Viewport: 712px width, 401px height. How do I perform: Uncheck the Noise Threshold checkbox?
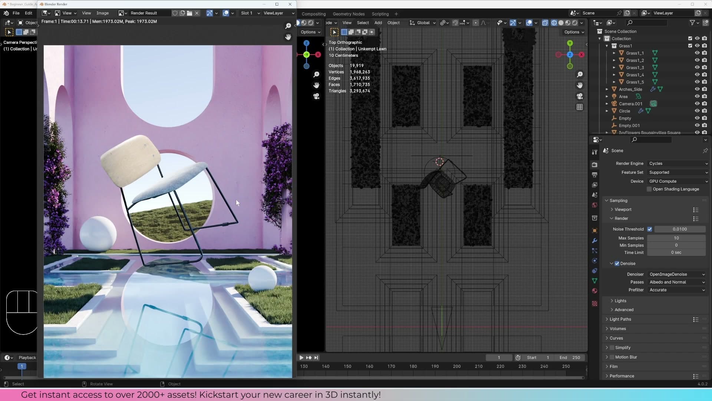650,229
